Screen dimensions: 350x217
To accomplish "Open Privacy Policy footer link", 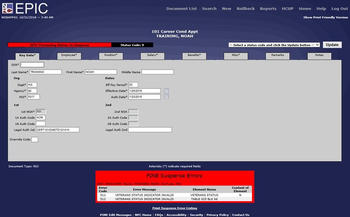I will pos(217,215).
